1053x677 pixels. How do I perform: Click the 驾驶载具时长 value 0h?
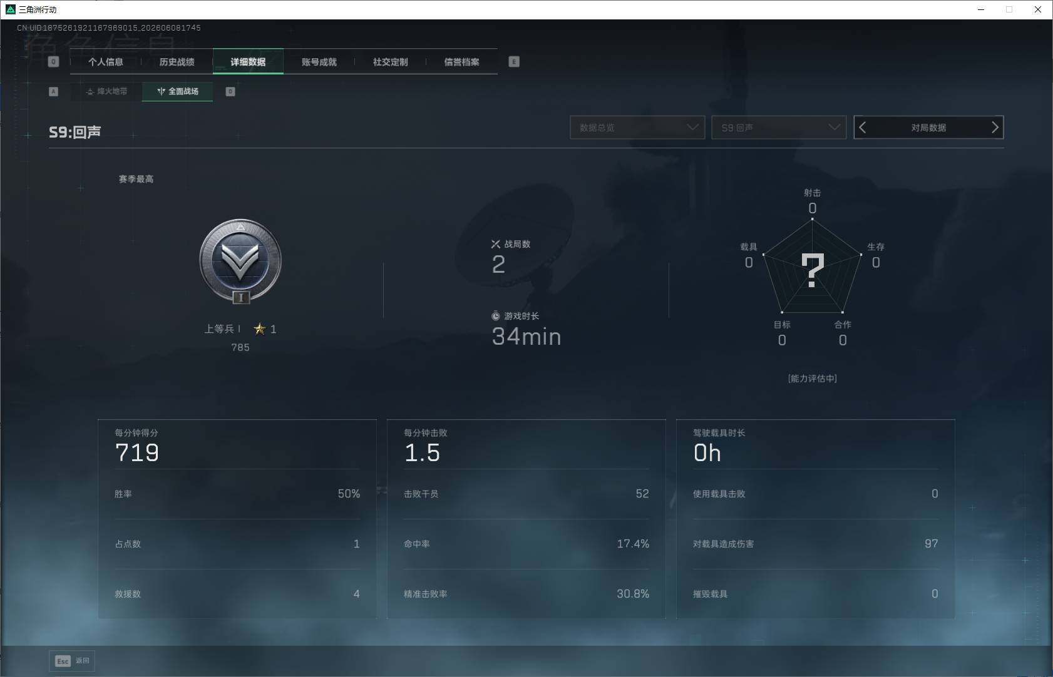point(707,452)
